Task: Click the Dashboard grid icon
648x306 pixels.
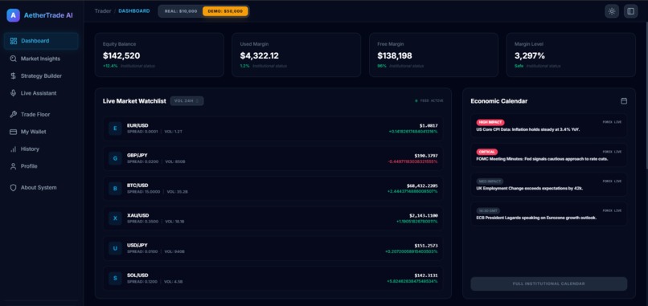Action: pyautogui.click(x=13, y=41)
